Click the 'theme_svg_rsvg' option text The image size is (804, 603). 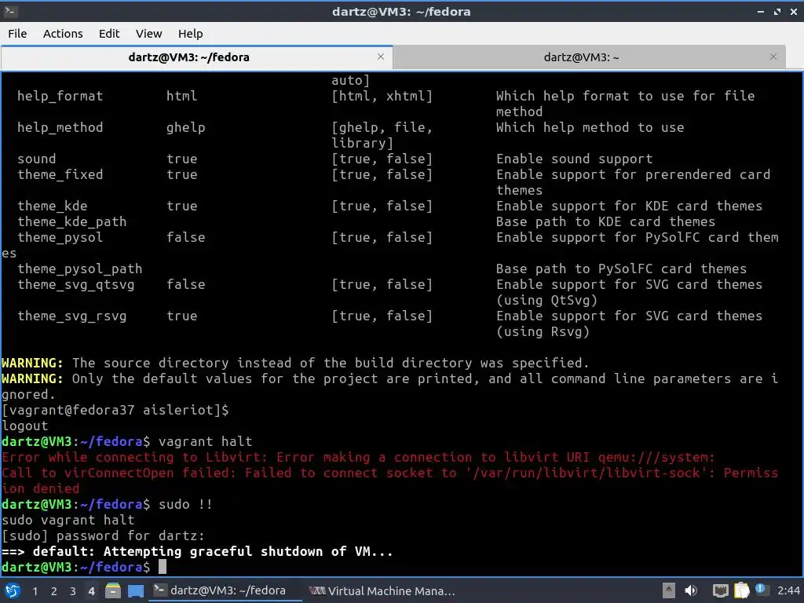click(71, 316)
